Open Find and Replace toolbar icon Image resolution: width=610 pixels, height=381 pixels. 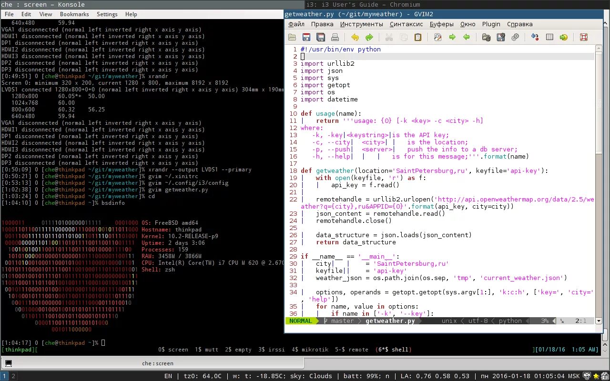pyautogui.click(x=438, y=37)
